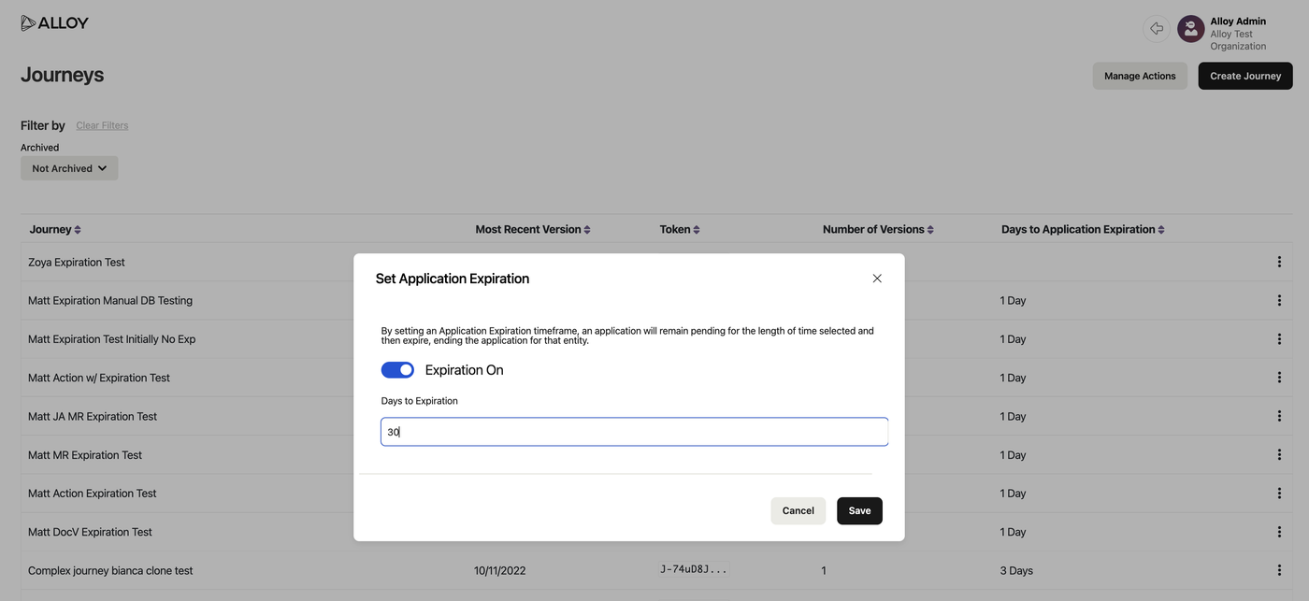Open the Alloy Admin user avatar
This screenshot has width=1309, height=601.
pyautogui.click(x=1190, y=29)
